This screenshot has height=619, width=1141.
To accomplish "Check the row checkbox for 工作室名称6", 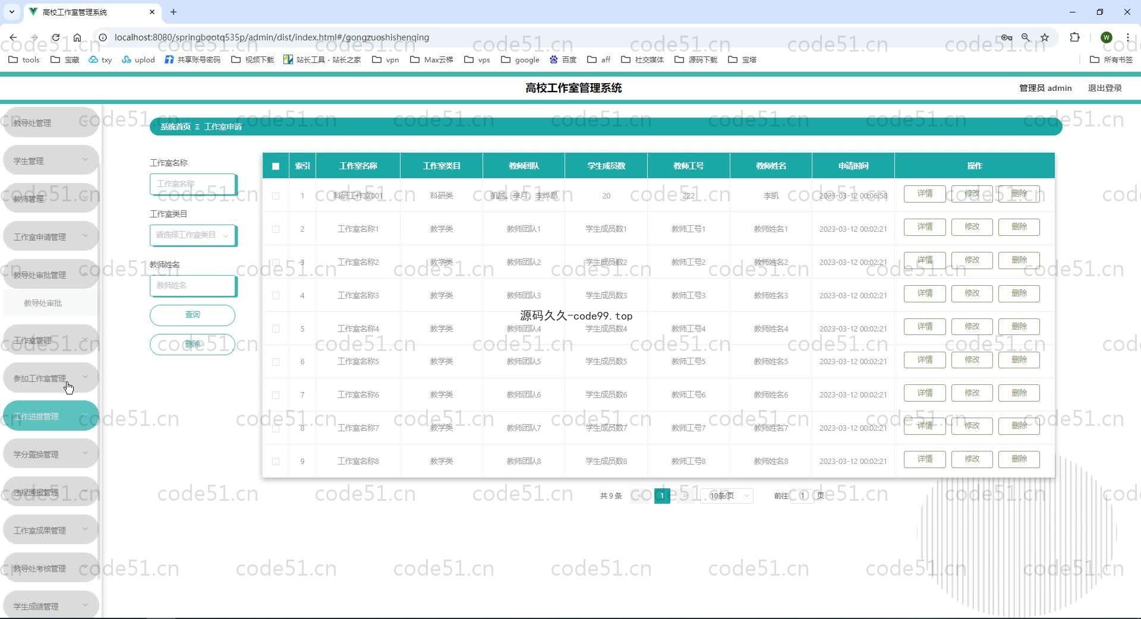I will point(276,394).
